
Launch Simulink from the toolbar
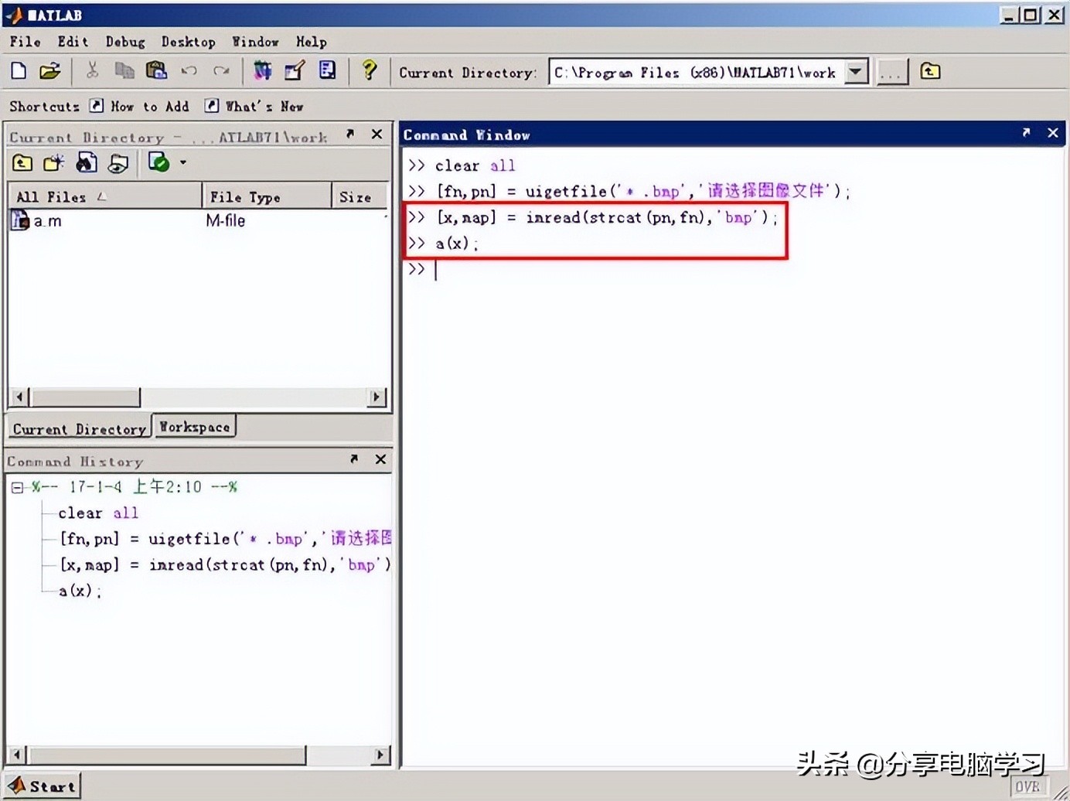pos(263,71)
